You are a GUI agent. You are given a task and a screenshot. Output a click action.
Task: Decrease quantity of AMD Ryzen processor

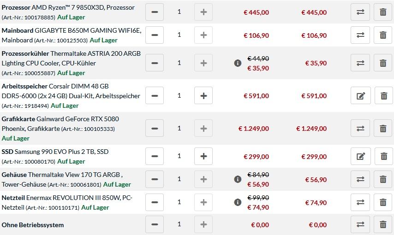[155, 12]
